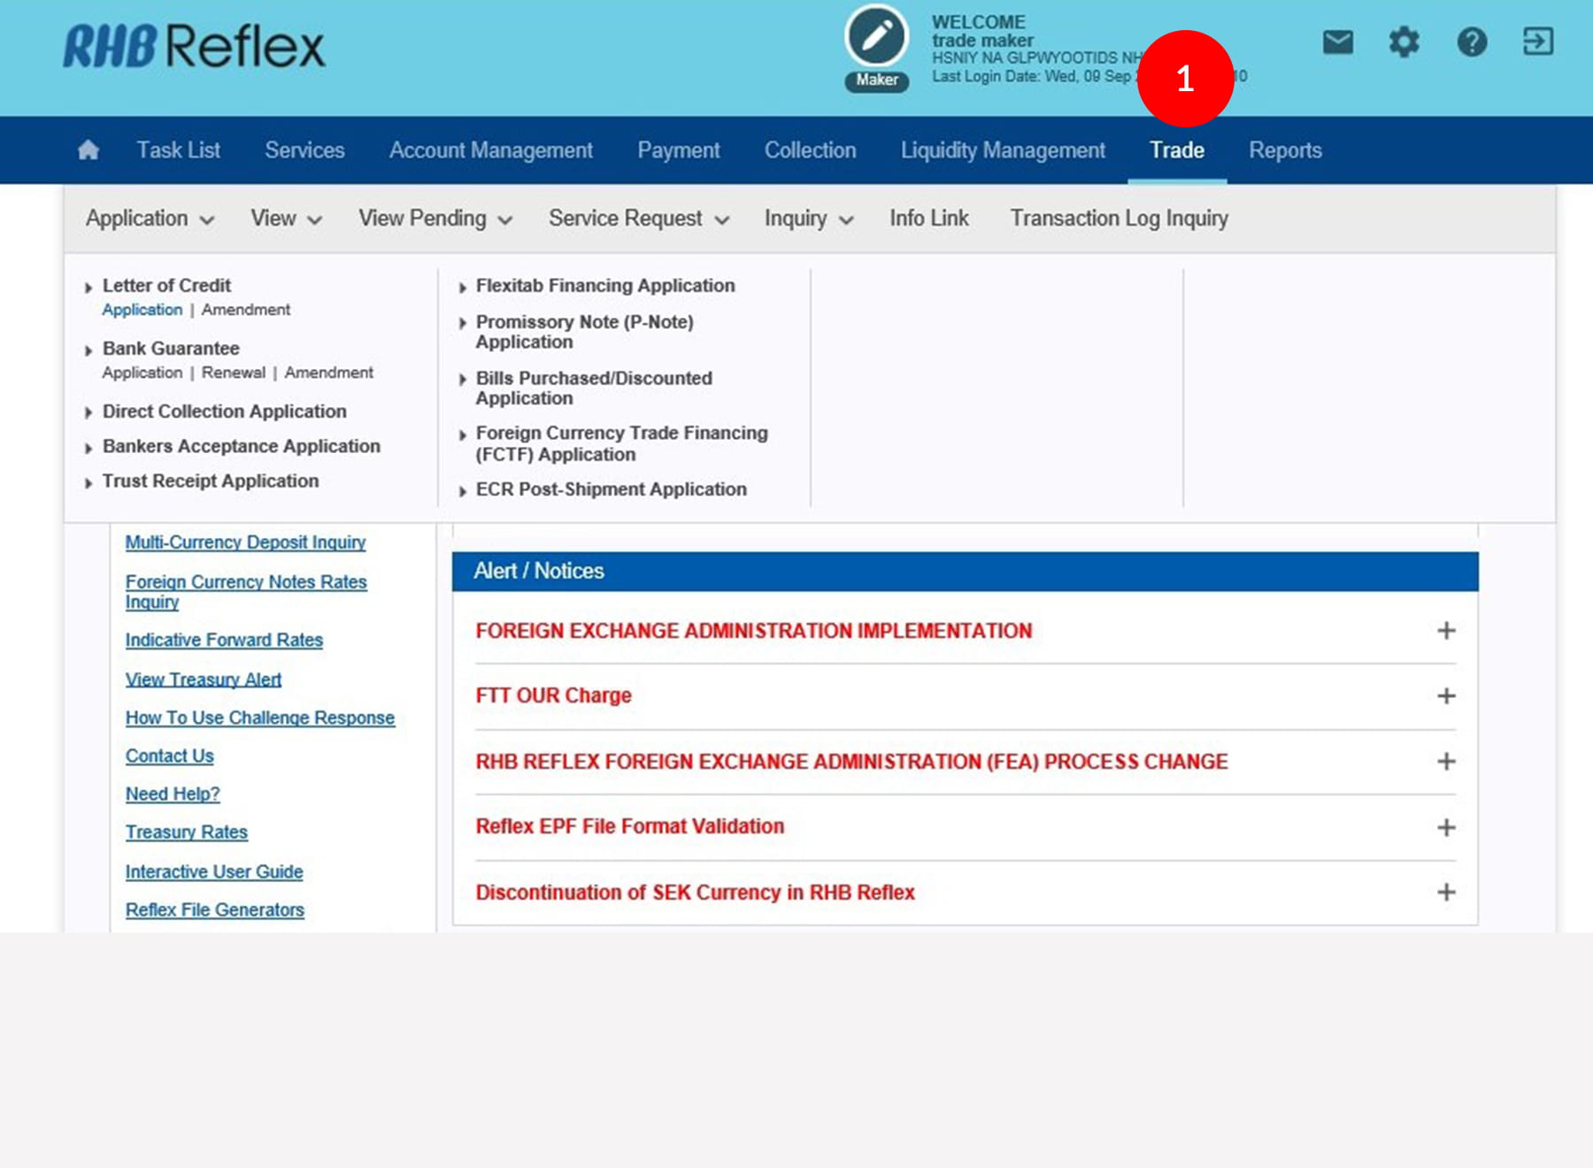Click the RHB Reflex logo

194,47
